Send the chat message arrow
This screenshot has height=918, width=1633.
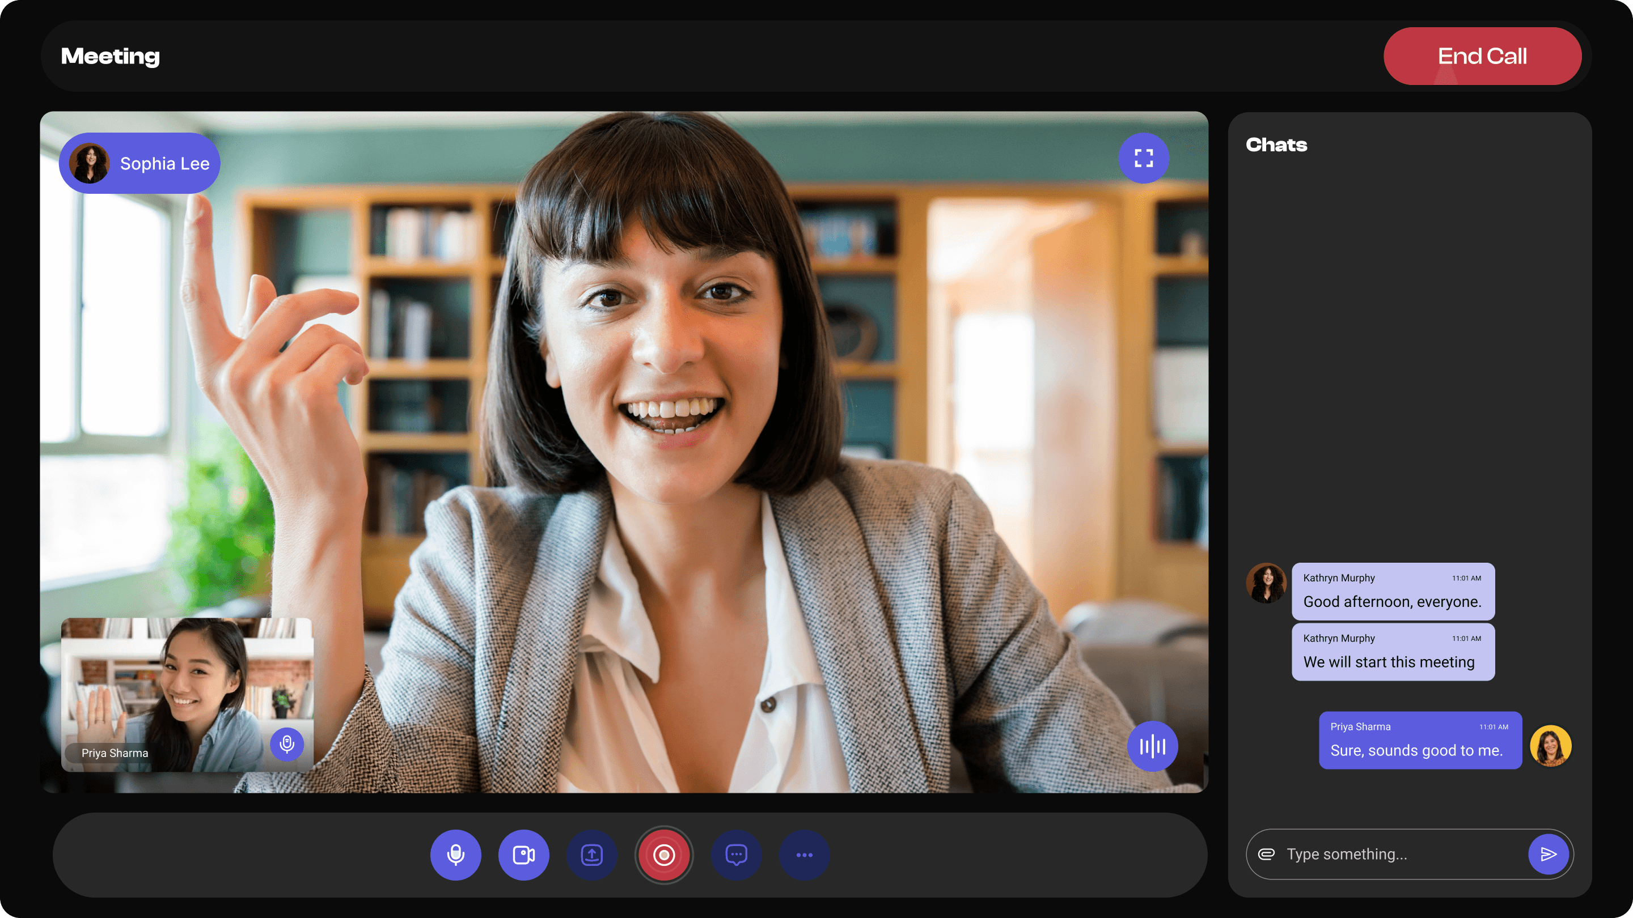click(x=1548, y=854)
